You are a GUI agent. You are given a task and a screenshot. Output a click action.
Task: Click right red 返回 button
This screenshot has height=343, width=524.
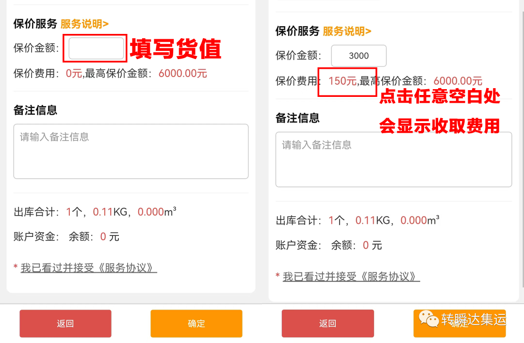(328, 323)
